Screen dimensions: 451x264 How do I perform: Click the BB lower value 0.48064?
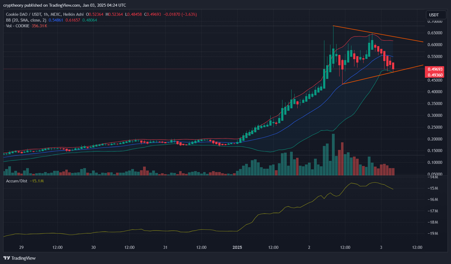pos(90,20)
